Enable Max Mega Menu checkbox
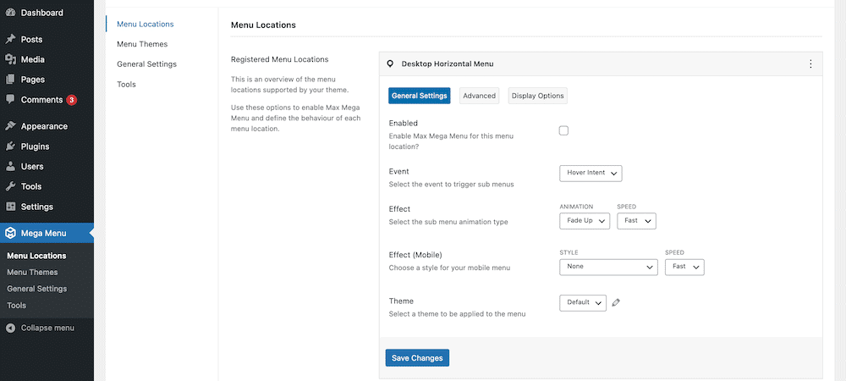The image size is (846, 381). click(563, 130)
